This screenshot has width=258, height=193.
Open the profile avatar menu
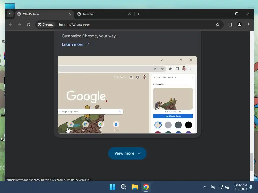239,25
